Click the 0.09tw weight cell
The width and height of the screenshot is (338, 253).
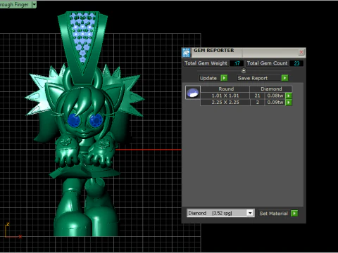click(x=275, y=103)
